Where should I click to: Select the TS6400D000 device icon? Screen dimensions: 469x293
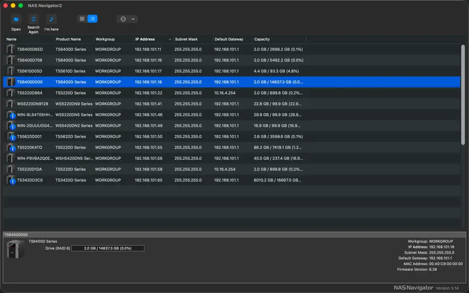tap(11, 82)
